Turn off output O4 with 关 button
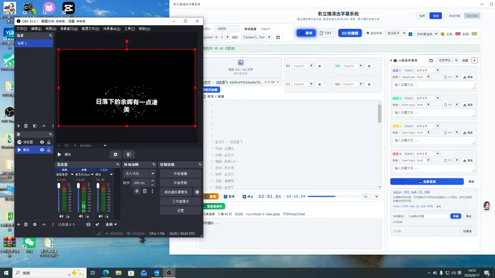The height and width of the screenshot is (278, 495). click(x=369, y=85)
